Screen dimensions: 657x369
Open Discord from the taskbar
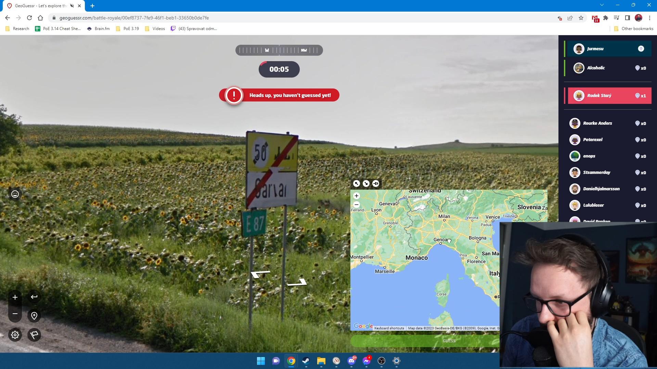coord(351,361)
